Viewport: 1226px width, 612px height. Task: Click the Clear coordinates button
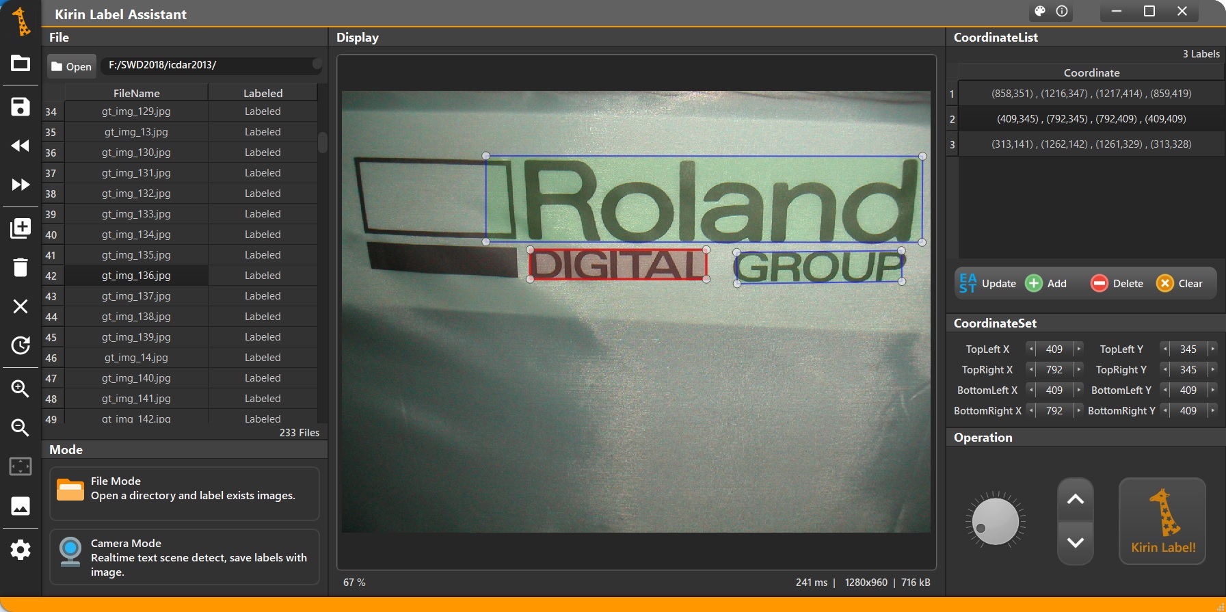(1180, 283)
